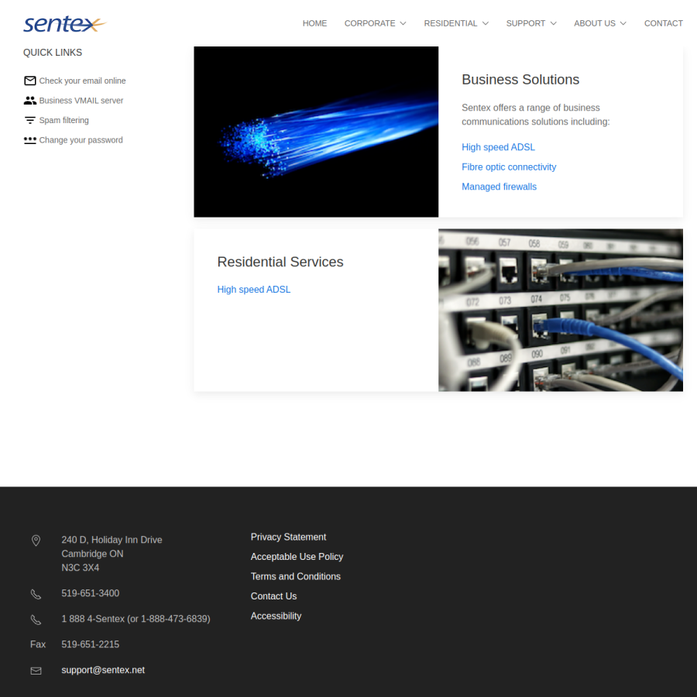Open the Support nav item

click(x=525, y=23)
